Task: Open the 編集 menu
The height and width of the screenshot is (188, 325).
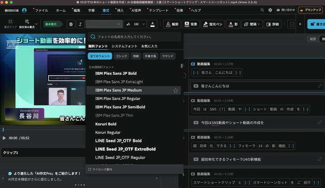Action: pos(77,10)
